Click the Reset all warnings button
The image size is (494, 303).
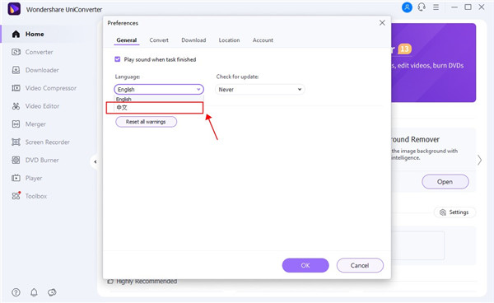146,122
